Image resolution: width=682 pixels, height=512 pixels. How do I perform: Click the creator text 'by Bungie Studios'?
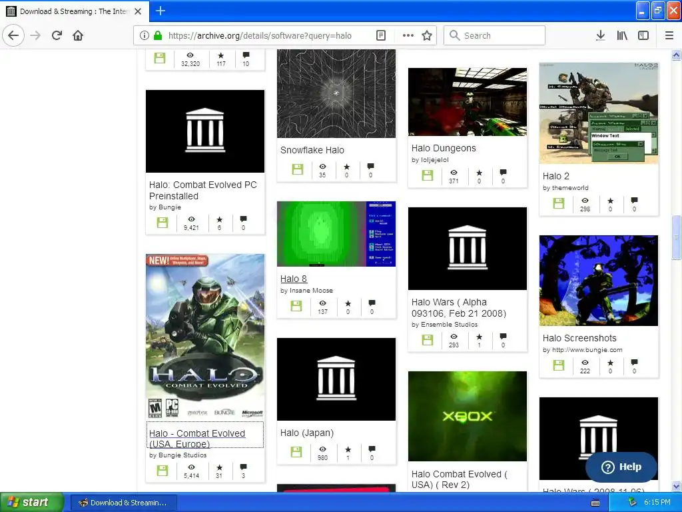click(x=177, y=455)
